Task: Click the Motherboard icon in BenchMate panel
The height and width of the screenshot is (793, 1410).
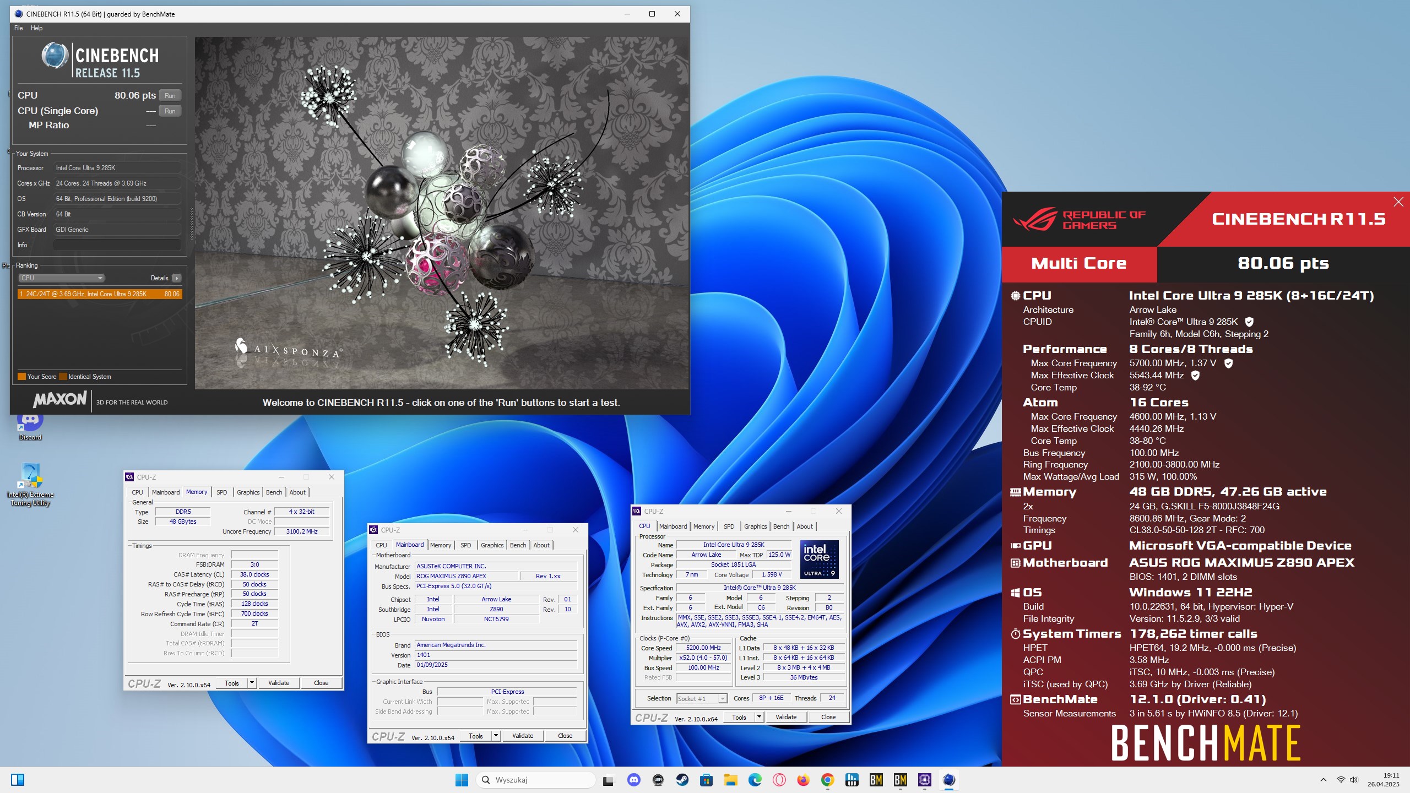Action: 1015,563
